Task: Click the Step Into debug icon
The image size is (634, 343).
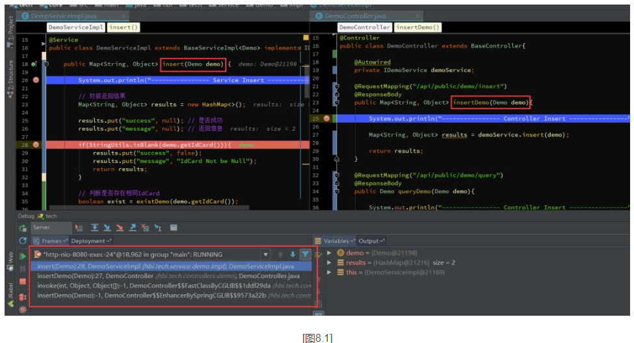Action: 107,228
